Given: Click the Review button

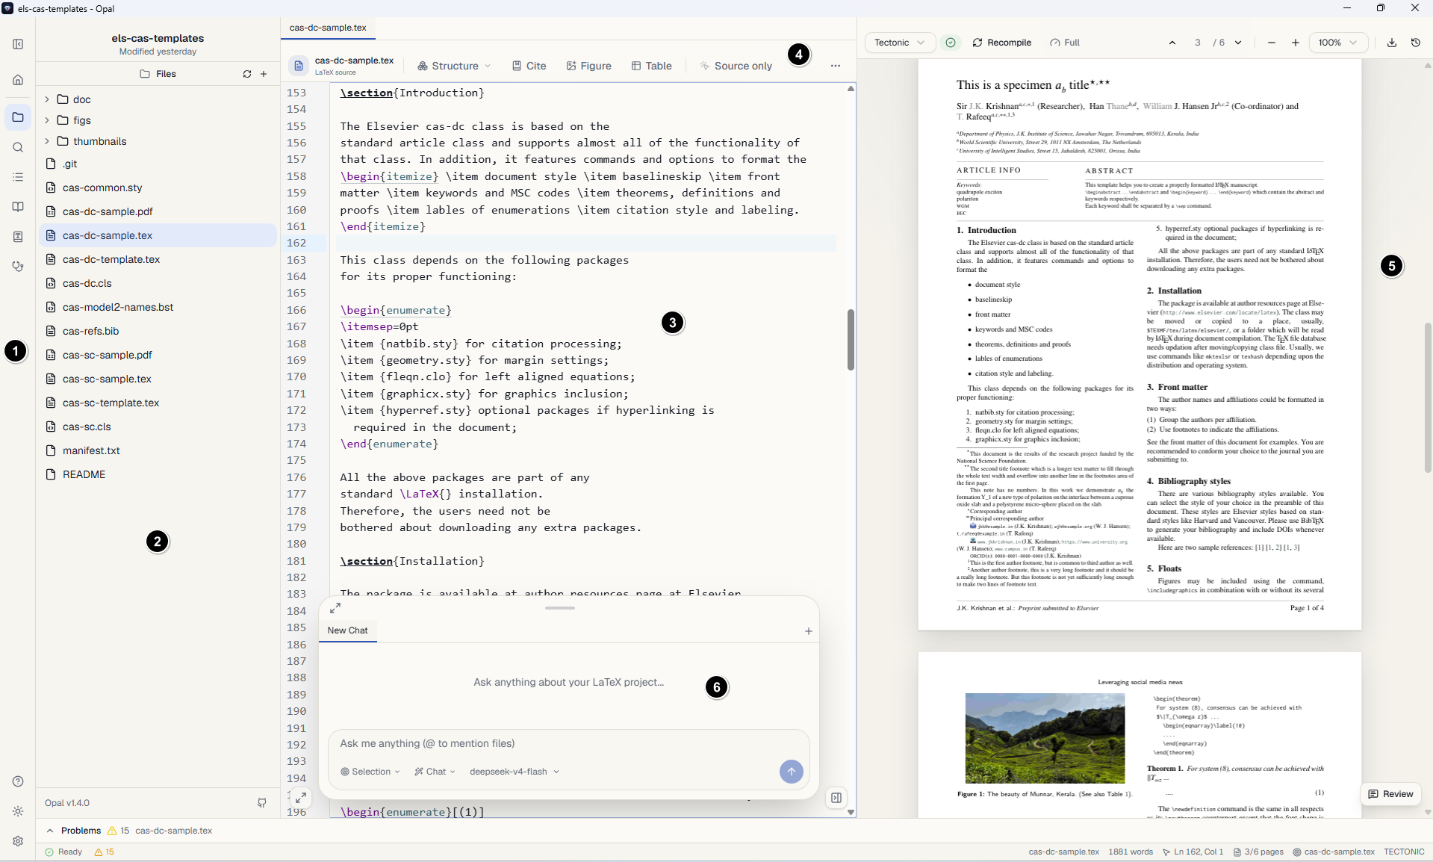Looking at the screenshot, I should click(1390, 794).
